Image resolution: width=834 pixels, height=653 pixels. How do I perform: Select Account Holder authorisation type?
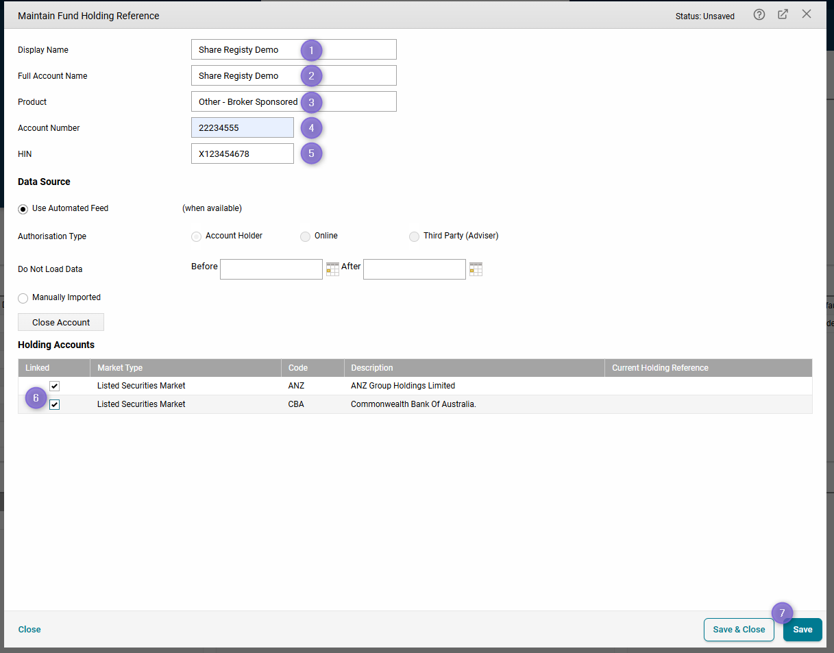(x=196, y=236)
